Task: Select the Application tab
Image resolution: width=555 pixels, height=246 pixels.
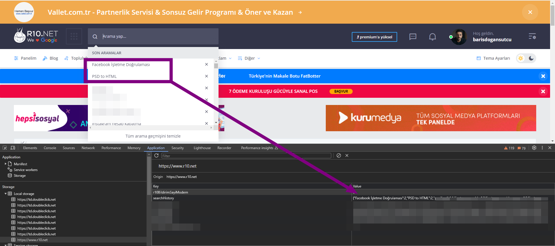Action: (156, 148)
